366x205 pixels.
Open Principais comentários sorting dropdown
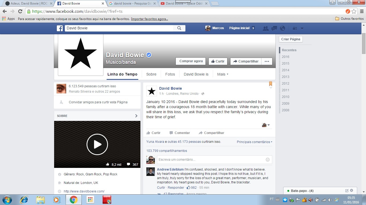[255, 142]
